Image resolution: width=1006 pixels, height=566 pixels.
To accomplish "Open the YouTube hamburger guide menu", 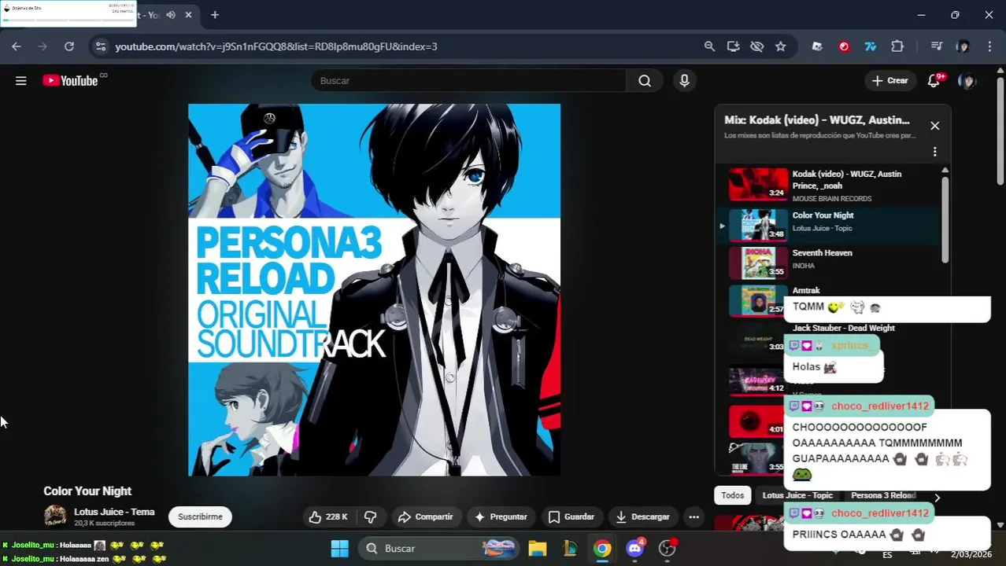I will pyautogui.click(x=21, y=80).
